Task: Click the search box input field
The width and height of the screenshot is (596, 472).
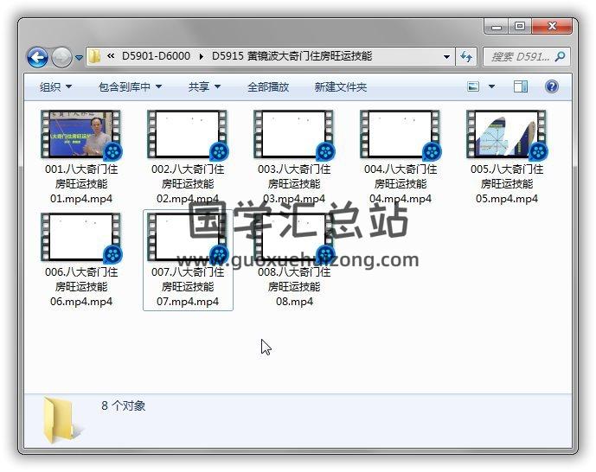Action: pyautogui.click(x=519, y=57)
